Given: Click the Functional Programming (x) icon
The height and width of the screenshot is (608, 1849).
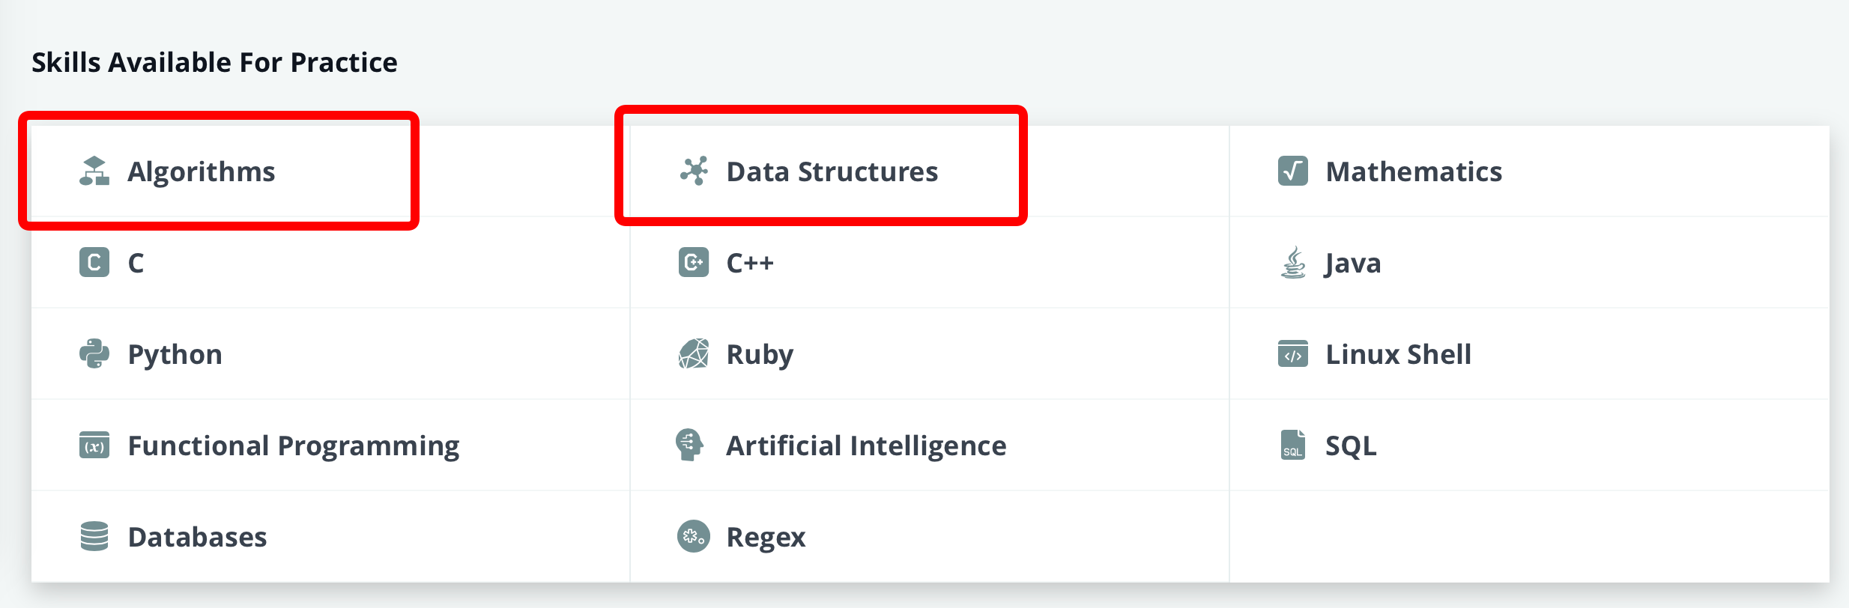Looking at the screenshot, I should click(94, 446).
